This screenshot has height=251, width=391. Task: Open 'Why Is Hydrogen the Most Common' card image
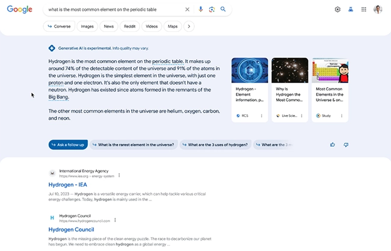pos(290,70)
